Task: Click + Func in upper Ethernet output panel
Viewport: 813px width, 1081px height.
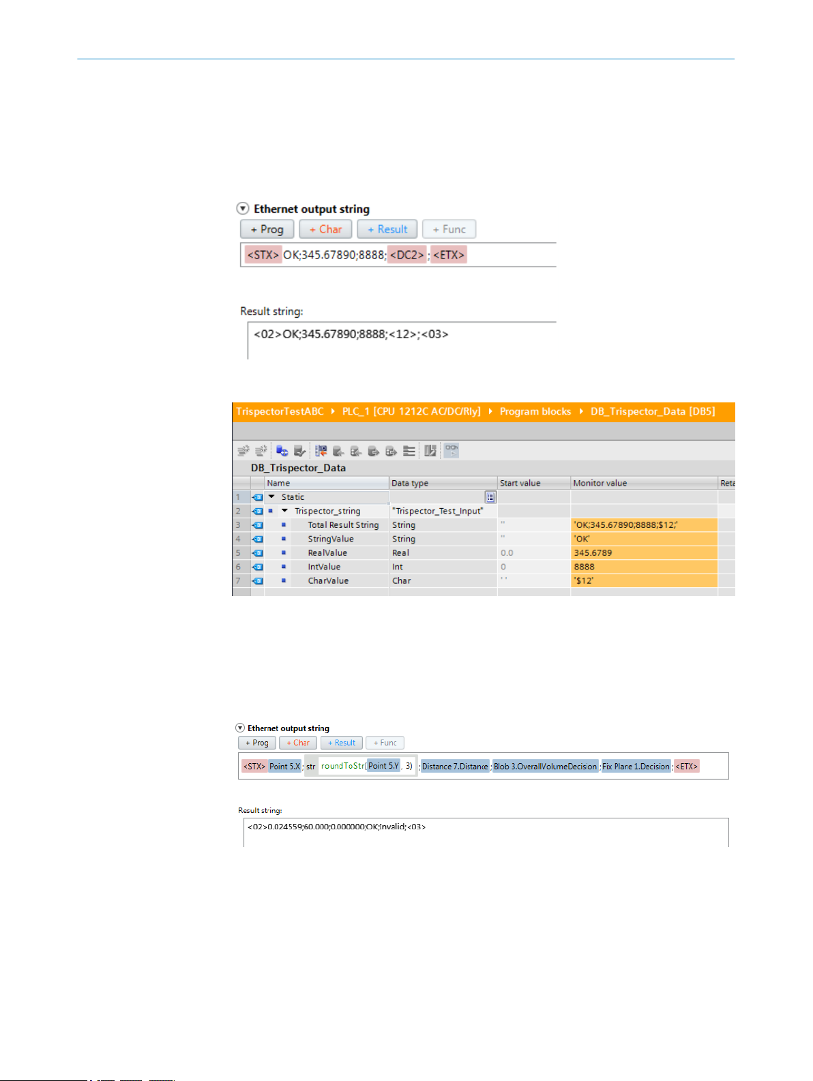Action: (x=449, y=229)
